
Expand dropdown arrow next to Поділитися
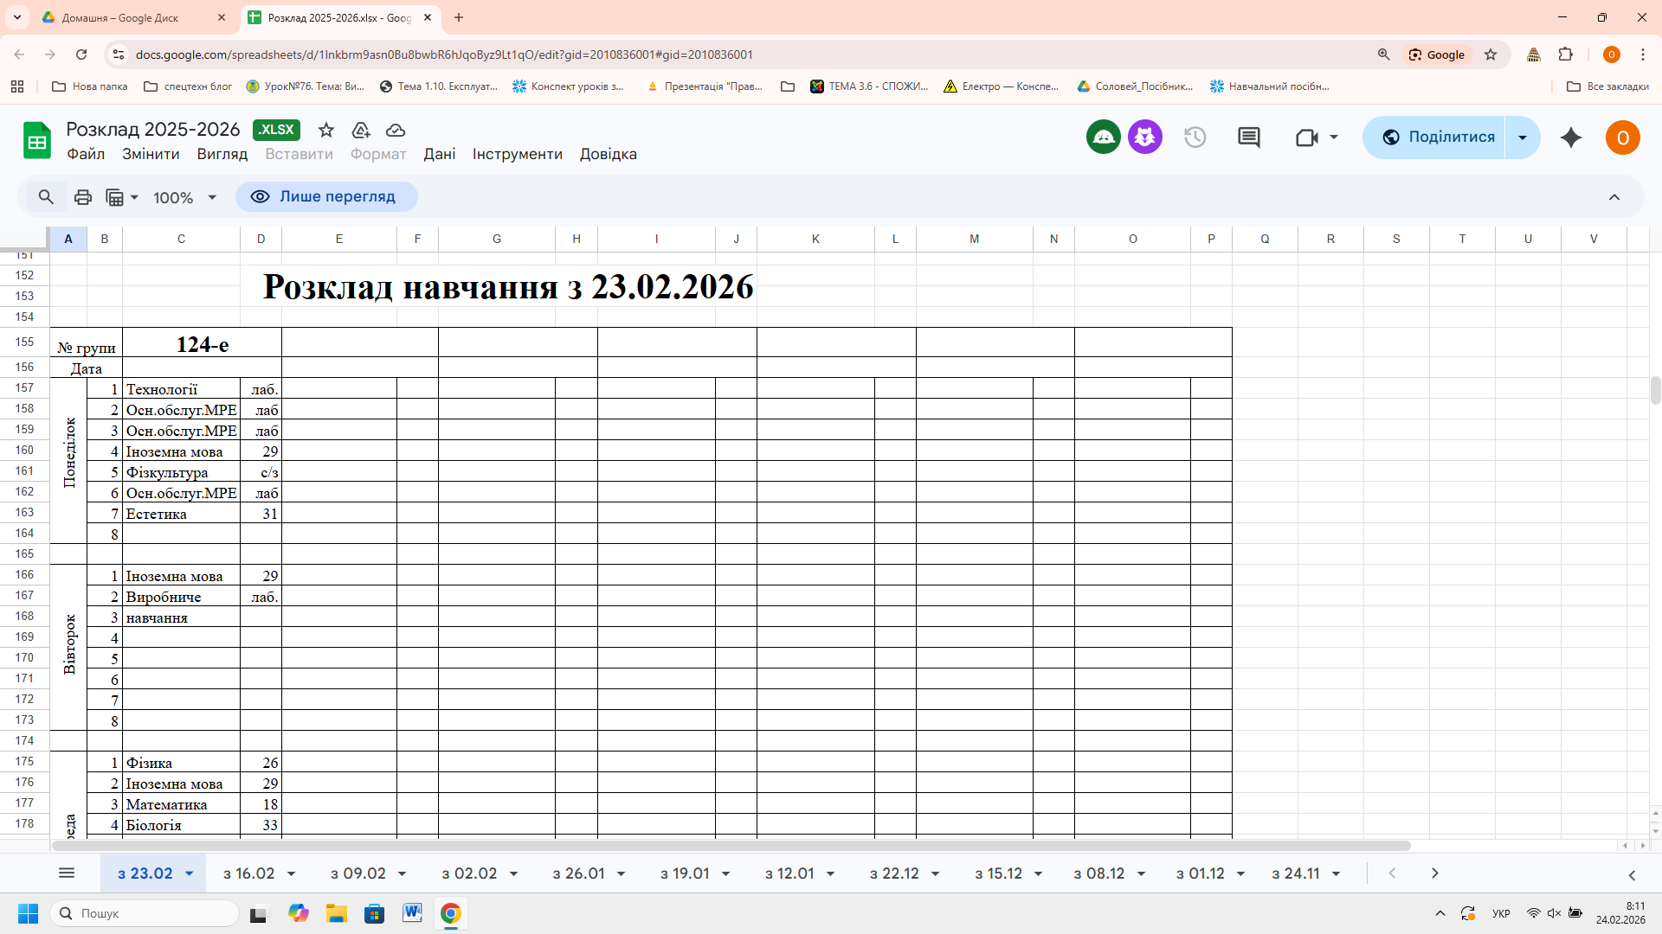click(x=1523, y=138)
